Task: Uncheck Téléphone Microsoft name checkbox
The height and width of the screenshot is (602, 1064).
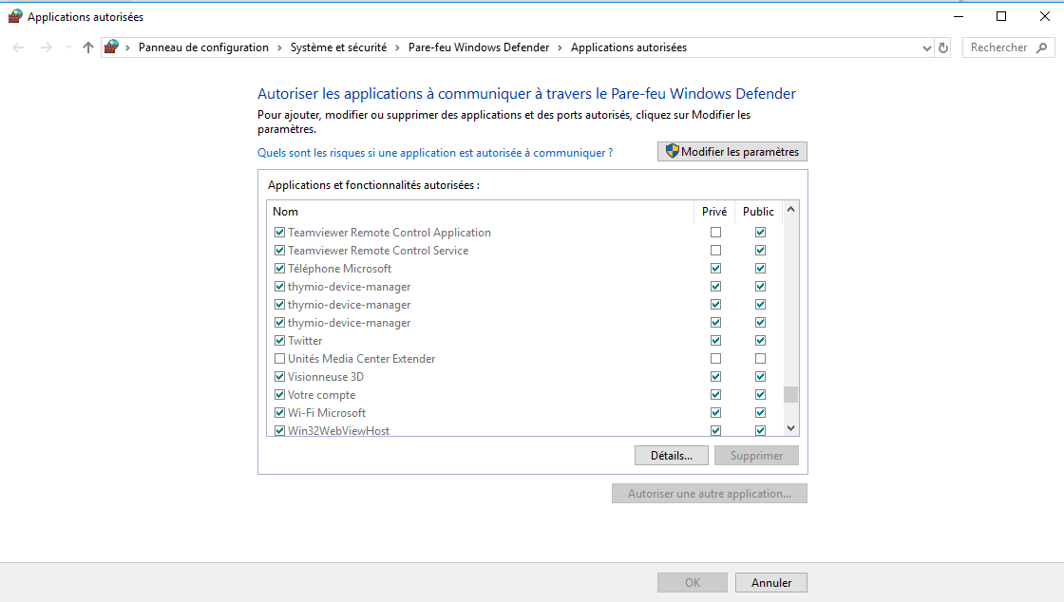Action: 279,269
